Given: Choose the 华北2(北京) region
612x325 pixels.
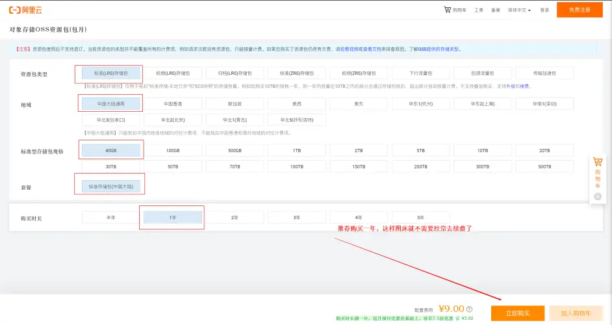Looking at the screenshot, I should [x=173, y=120].
